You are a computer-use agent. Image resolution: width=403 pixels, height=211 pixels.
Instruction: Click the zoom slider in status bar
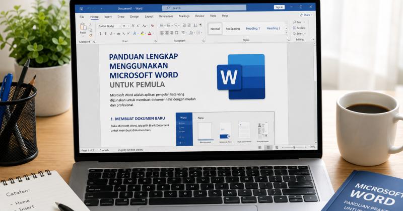pos(294,147)
